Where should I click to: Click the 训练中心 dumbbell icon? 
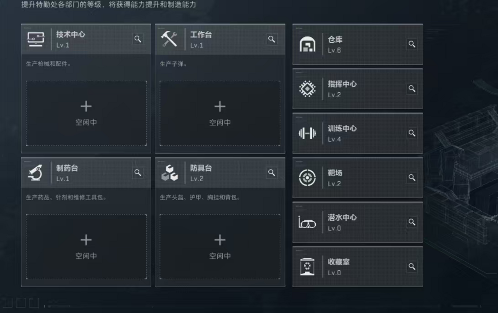pos(307,133)
